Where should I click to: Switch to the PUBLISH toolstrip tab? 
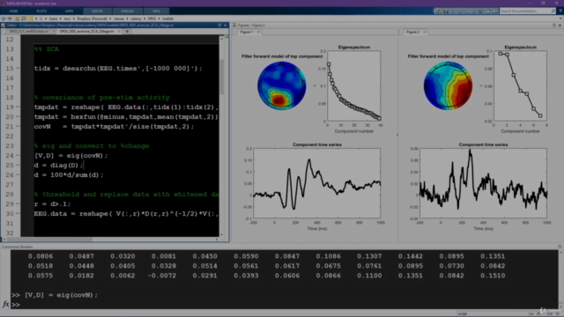[127, 11]
